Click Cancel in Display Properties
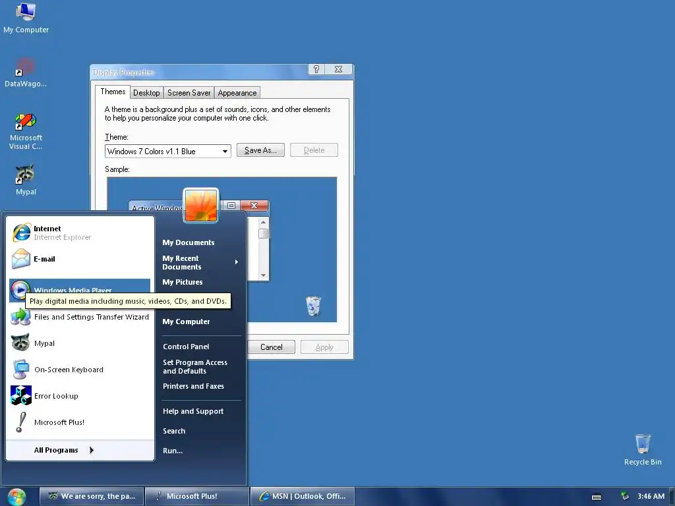 coord(271,347)
